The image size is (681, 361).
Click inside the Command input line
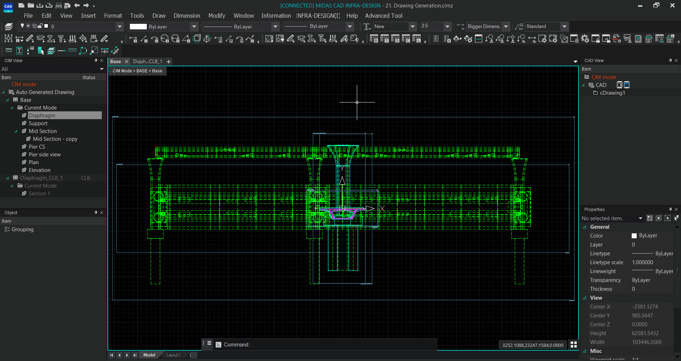tap(319, 344)
